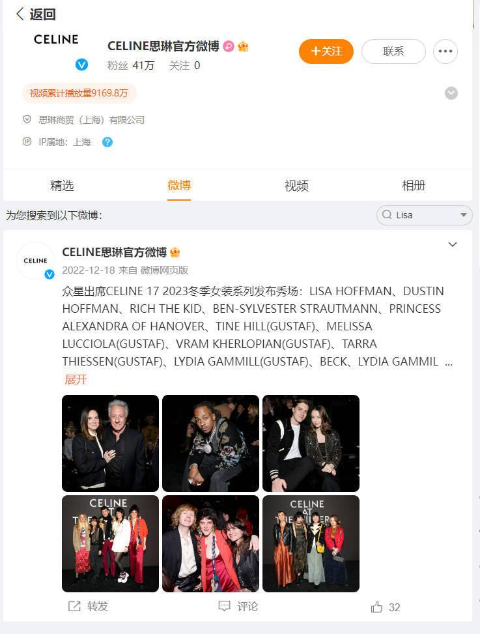Screen dimensions: 480x634
Task: Open the 相册 album tab
Action: 414,186
